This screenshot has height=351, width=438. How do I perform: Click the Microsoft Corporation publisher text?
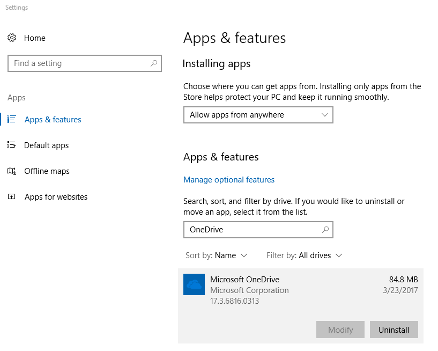249,290
